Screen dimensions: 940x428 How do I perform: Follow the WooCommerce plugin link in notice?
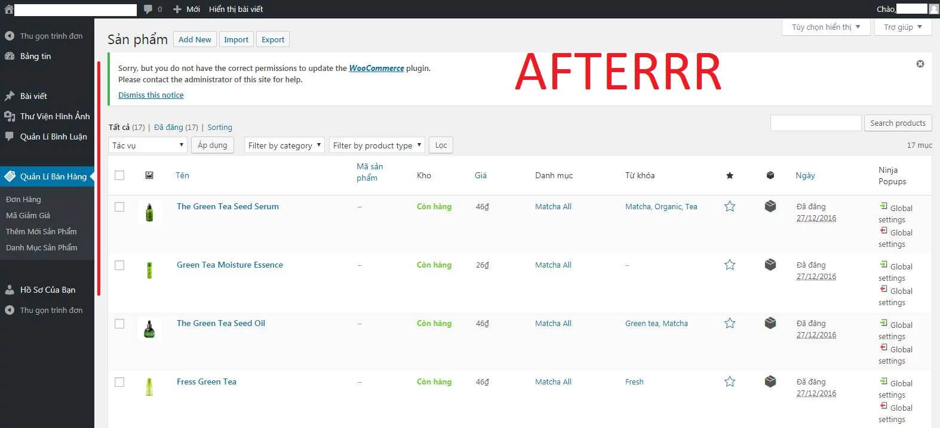coord(376,68)
